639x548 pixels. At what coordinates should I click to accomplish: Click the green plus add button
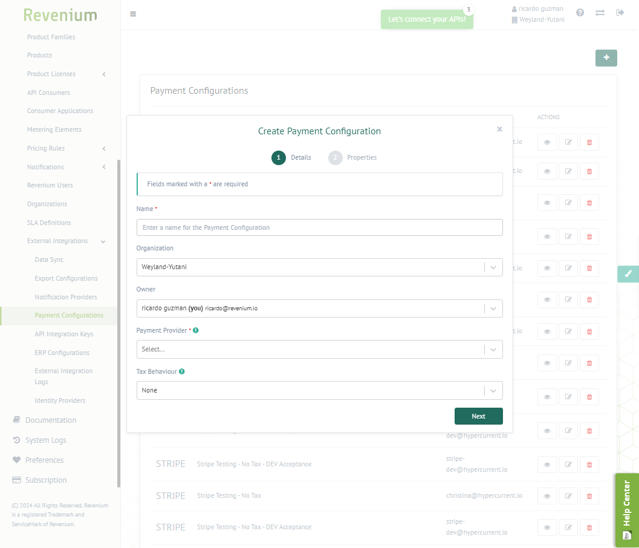(606, 58)
